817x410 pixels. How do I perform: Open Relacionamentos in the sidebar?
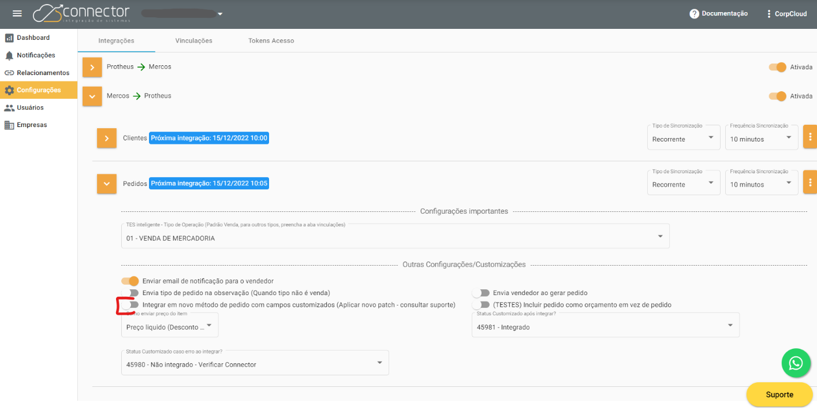tap(39, 73)
